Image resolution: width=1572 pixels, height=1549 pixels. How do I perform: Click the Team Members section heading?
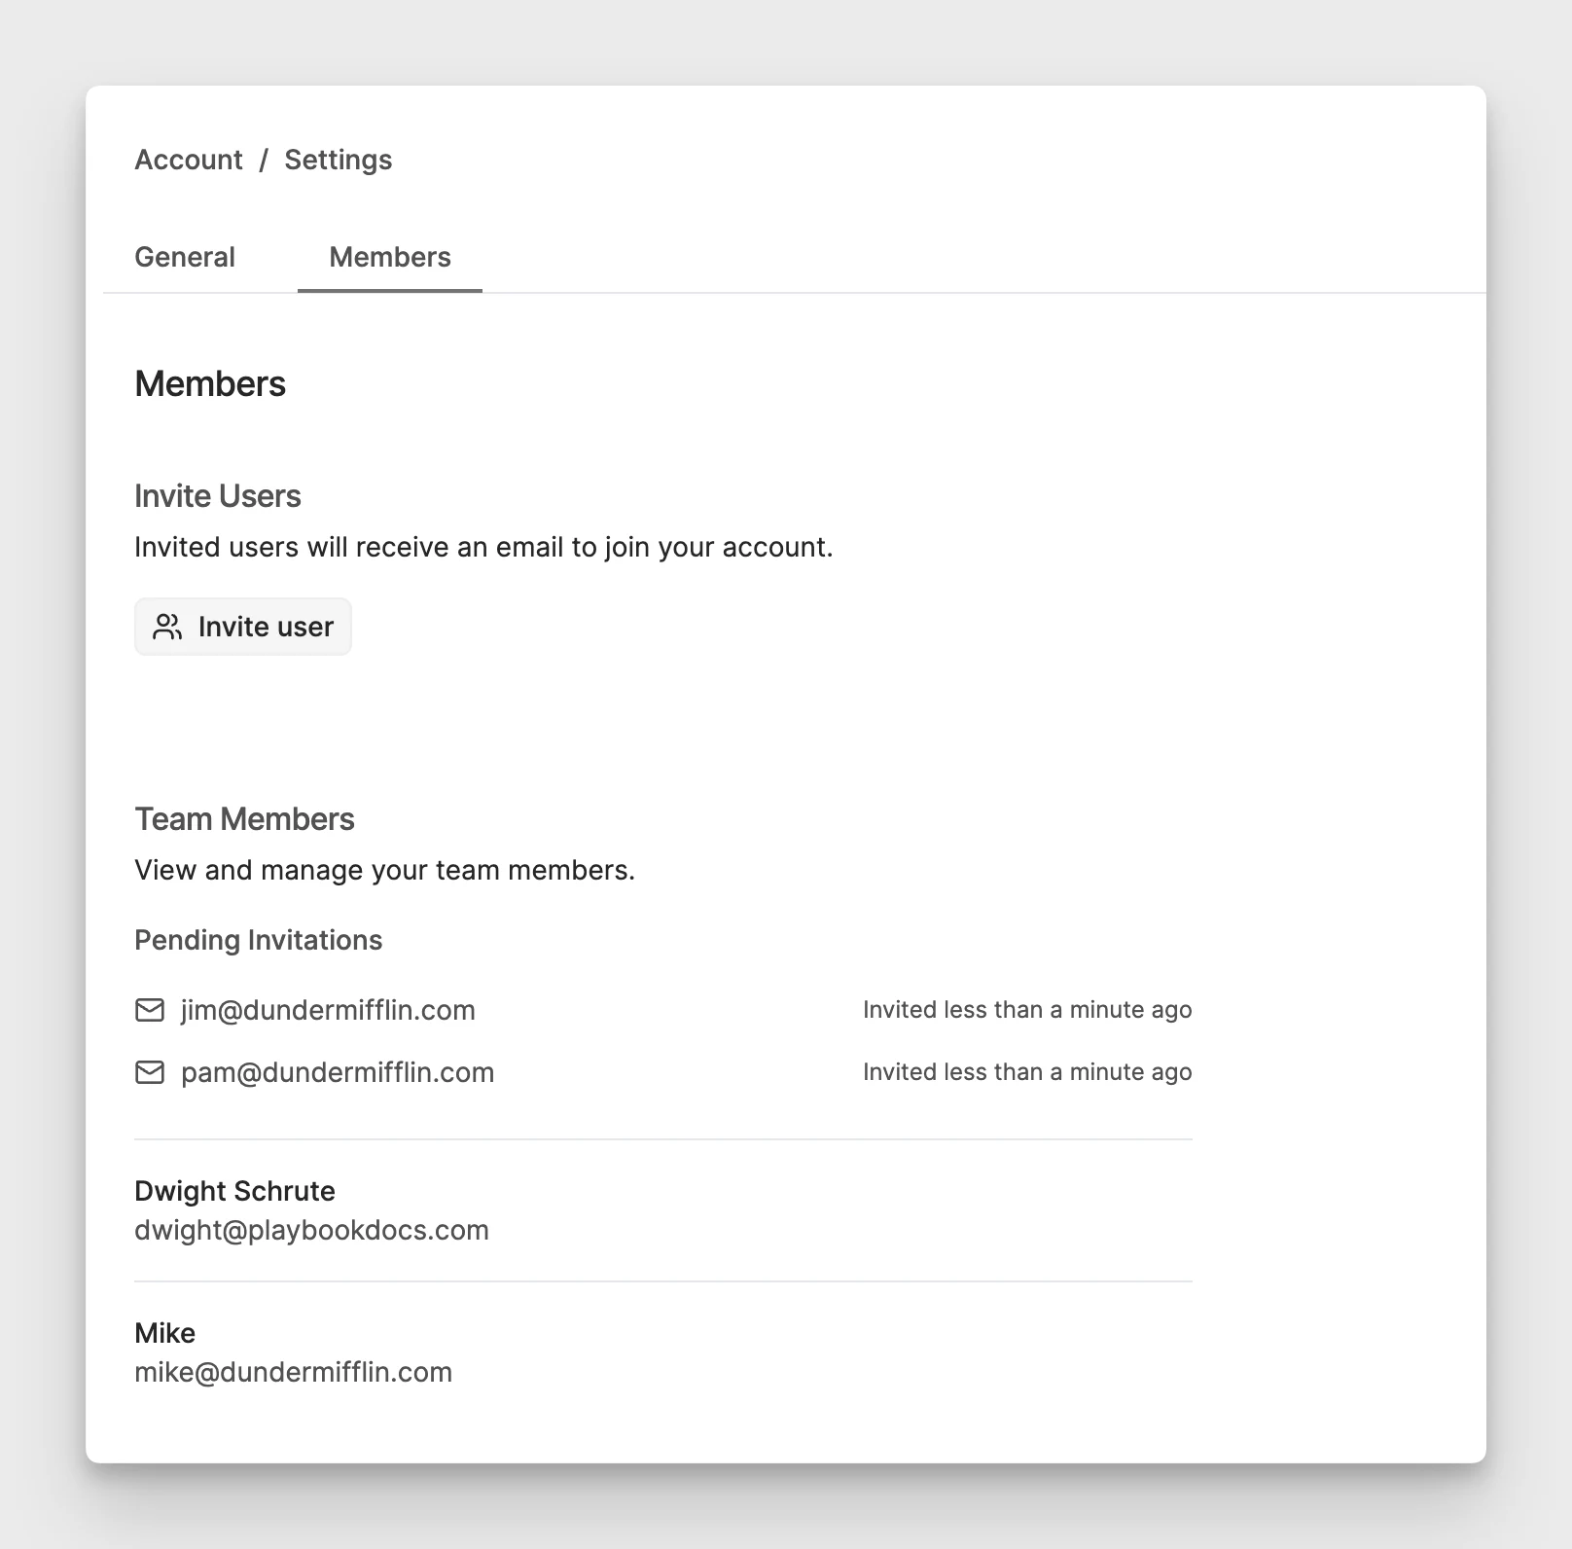click(x=244, y=819)
